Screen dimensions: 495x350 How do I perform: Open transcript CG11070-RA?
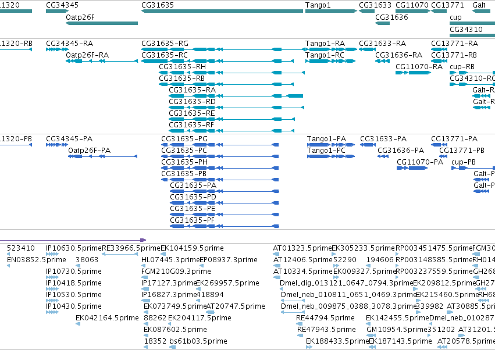(x=413, y=73)
